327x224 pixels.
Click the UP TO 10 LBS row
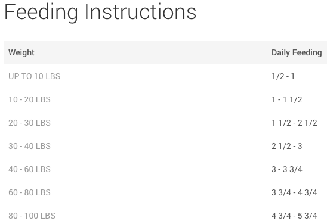(165, 76)
